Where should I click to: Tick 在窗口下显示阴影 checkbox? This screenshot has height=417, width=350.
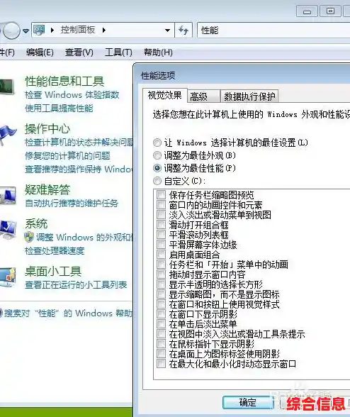[x=161, y=314]
